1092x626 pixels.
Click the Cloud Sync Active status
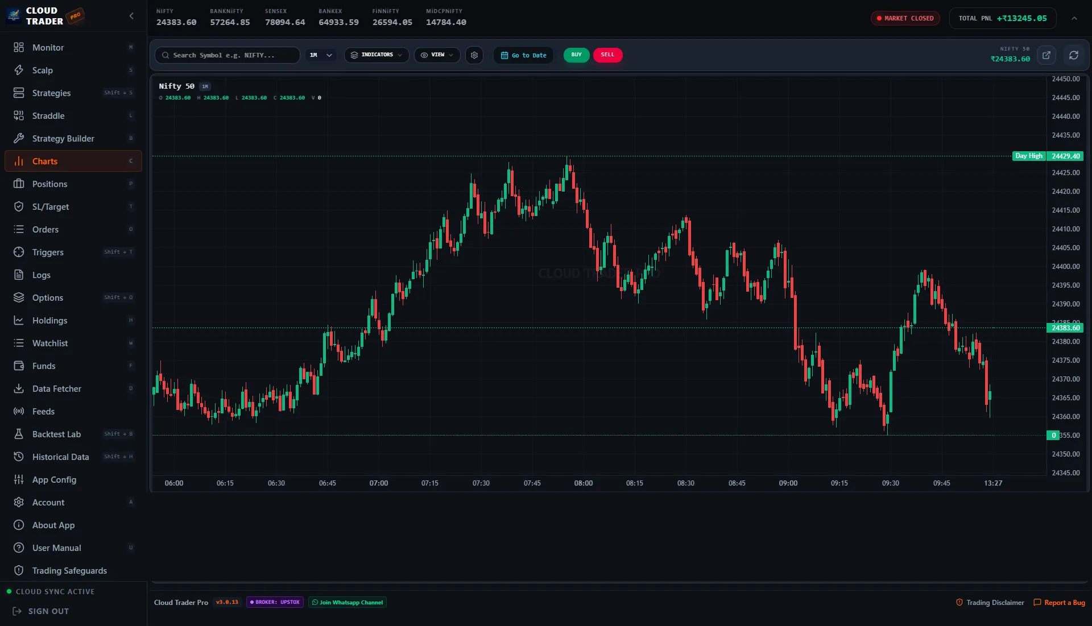tap(51, 591)
